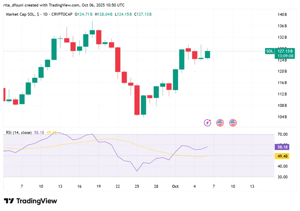
Task: Select the green SOL symbol label tag
Action: coord(270,51)
